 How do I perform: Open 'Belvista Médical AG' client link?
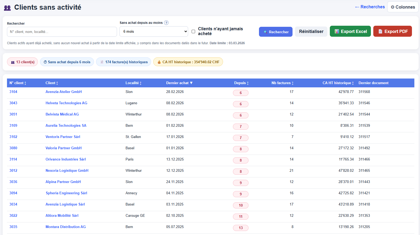tap(62, 114)
